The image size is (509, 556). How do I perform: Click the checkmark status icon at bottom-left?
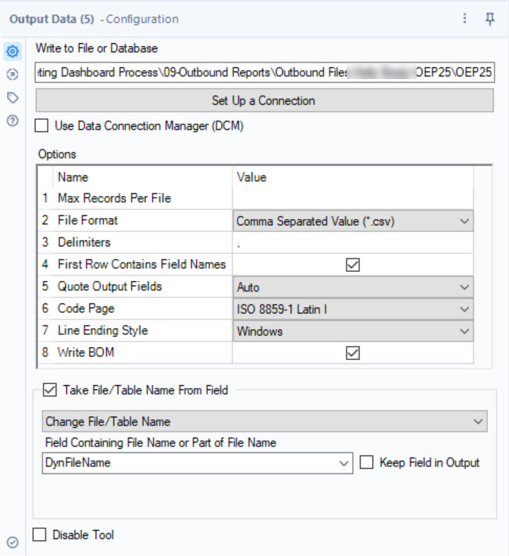[x=13, y=541]
